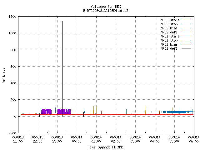This screenshot has height=150, width=200.
Task: Click the x-axis tick label 060814 03:00
Action: pos(135,139)
